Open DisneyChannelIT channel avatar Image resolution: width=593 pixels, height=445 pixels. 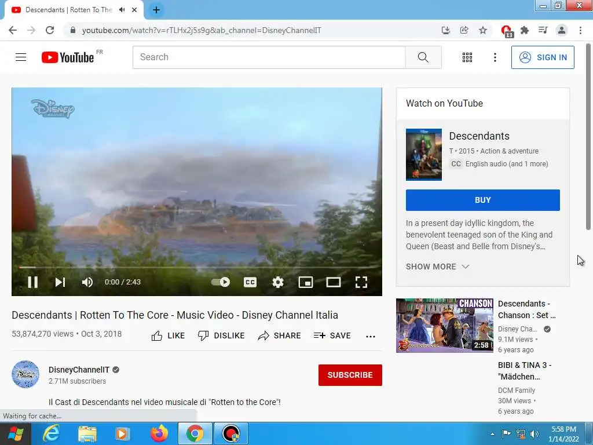pos(25,374)
